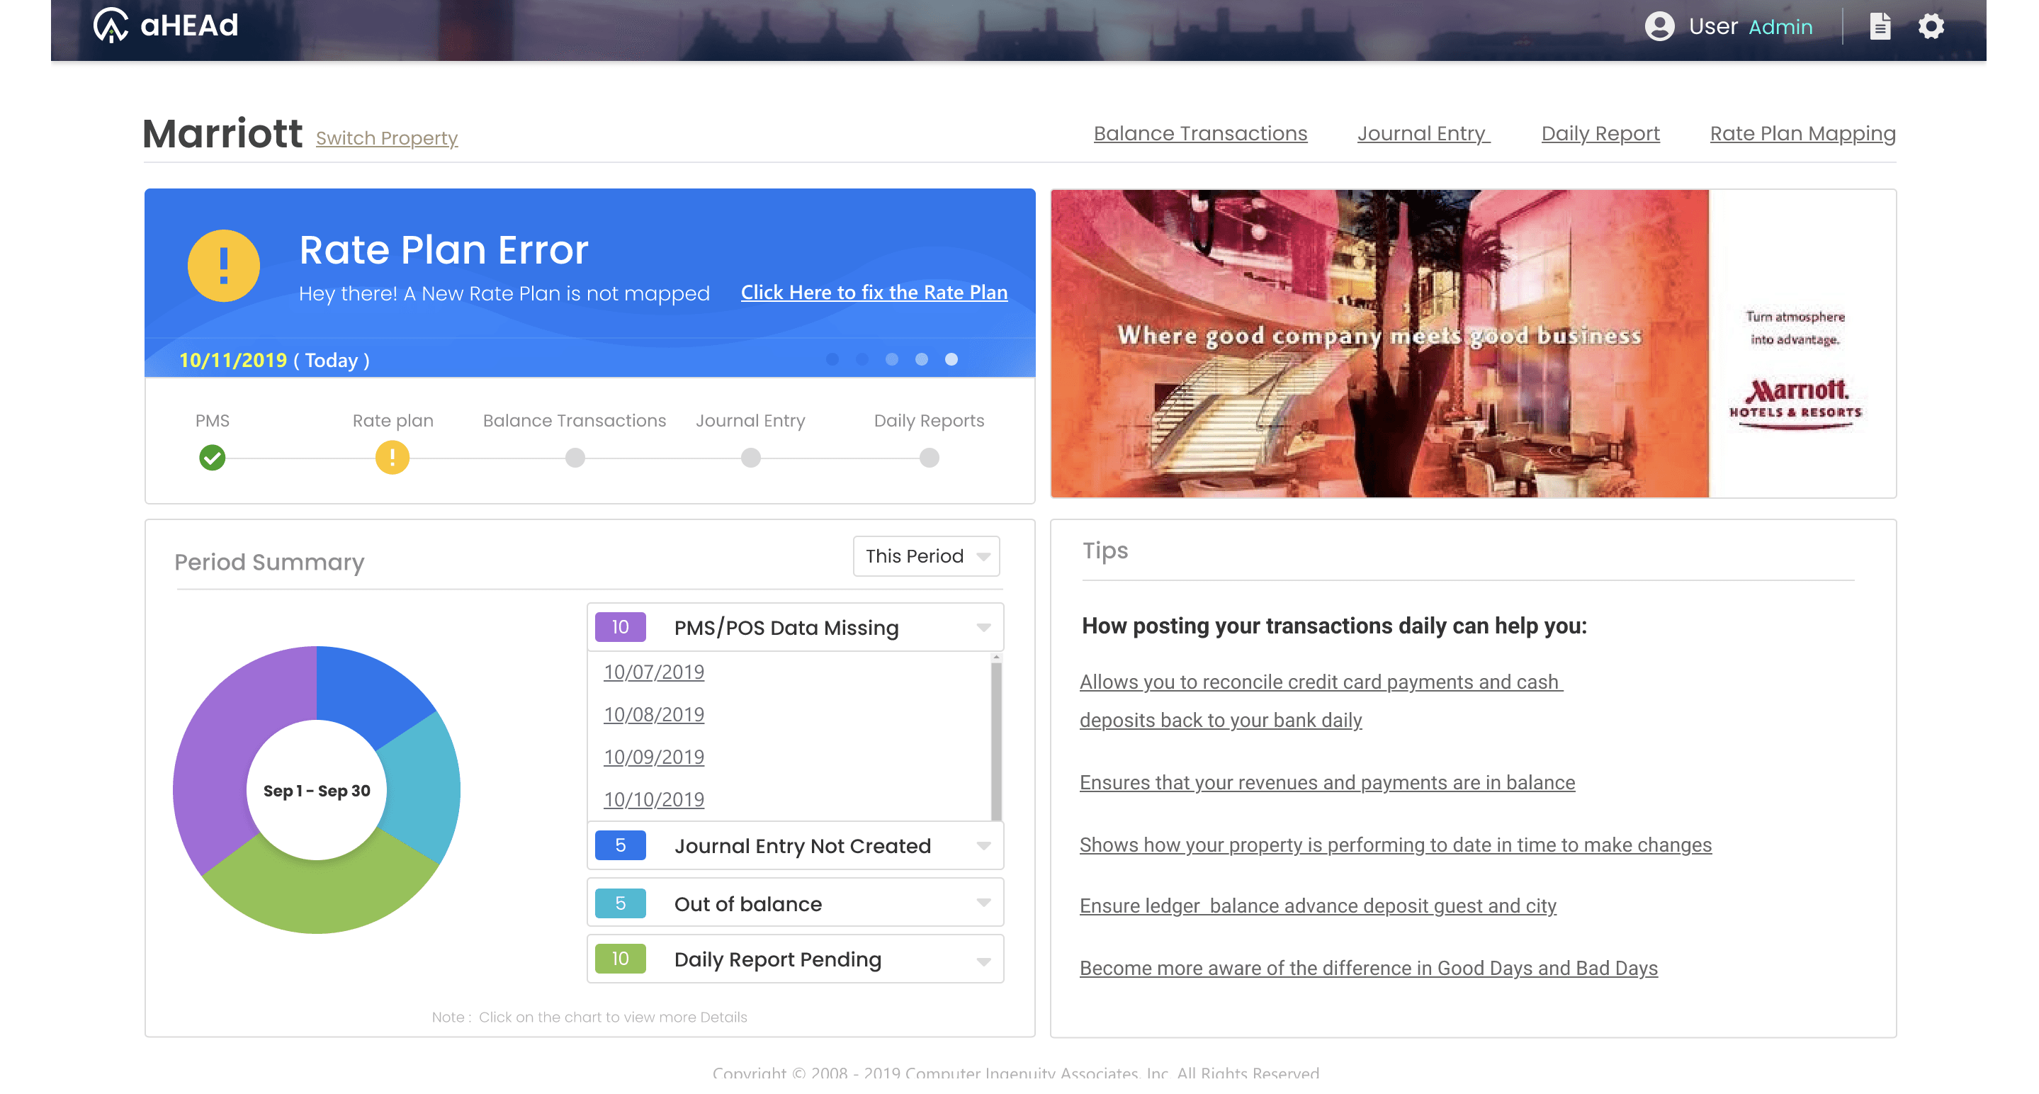The image size is (2039, 1094).
Task: Select the Journal Entry step marker
Action: (x=750, y=458)
